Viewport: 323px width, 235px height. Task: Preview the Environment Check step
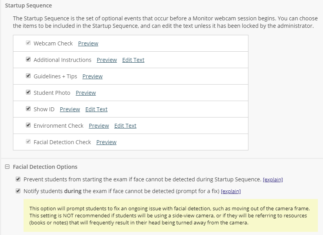(x=99, y=126)
